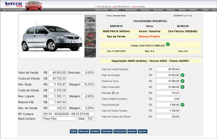Click Cel.: 11-50112151 phone text
This screenshot has height=139, width=217.
pos(116,51)
